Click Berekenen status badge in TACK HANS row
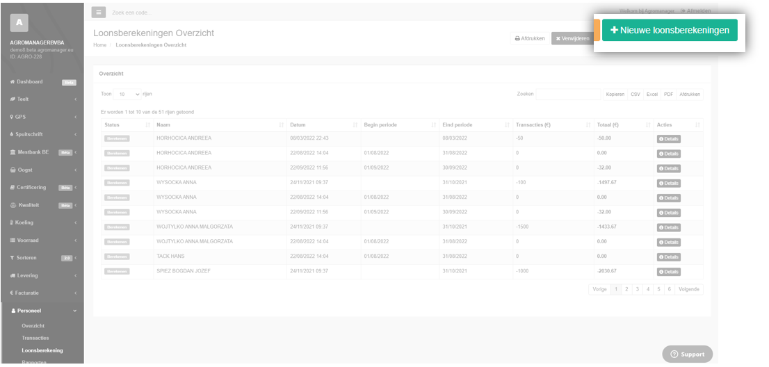 (x=117, y=256)
